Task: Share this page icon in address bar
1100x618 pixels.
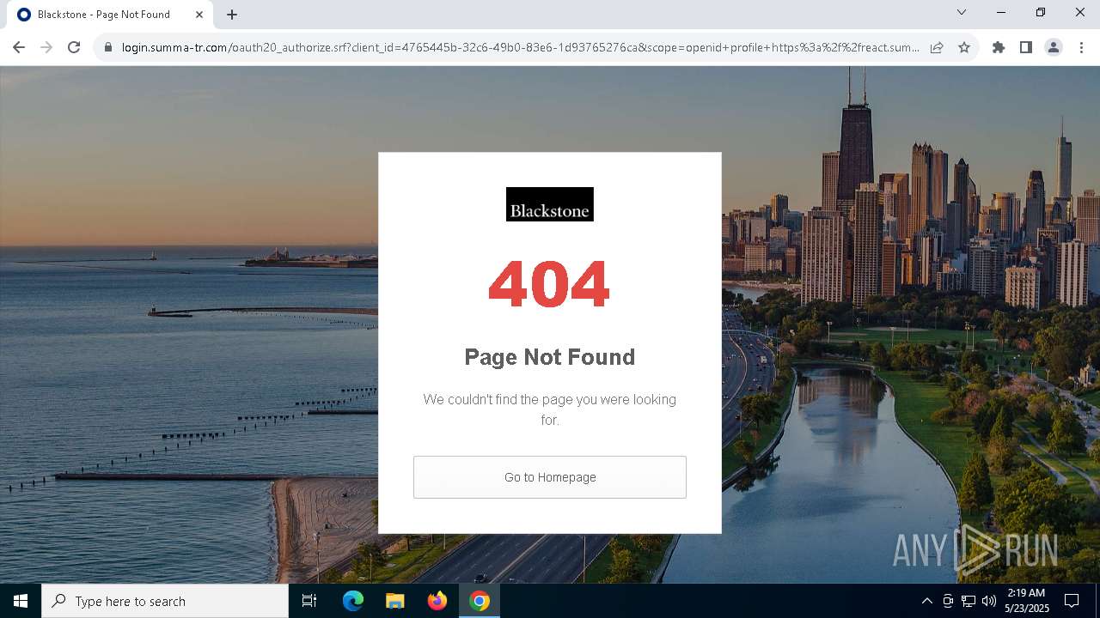Action: [937, 48]
